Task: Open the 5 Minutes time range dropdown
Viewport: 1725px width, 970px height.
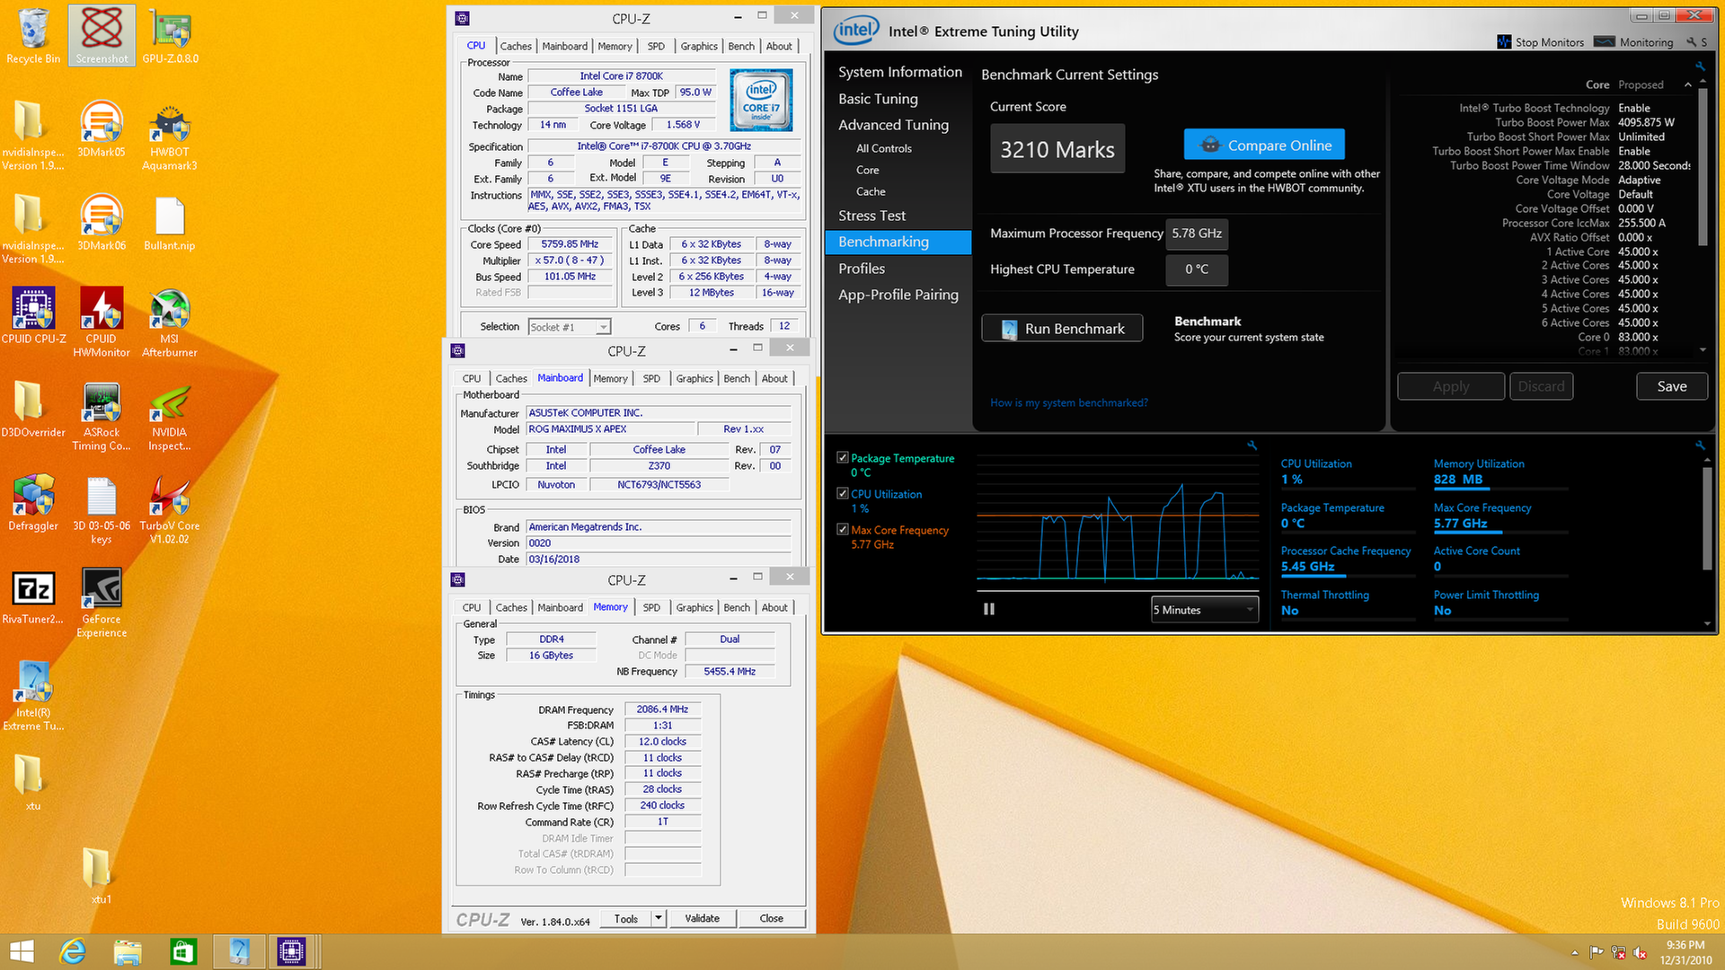Action: click(1204, 610)
